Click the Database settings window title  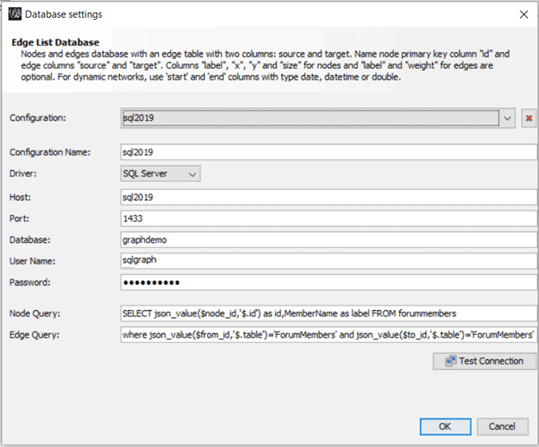coord(64,14)
